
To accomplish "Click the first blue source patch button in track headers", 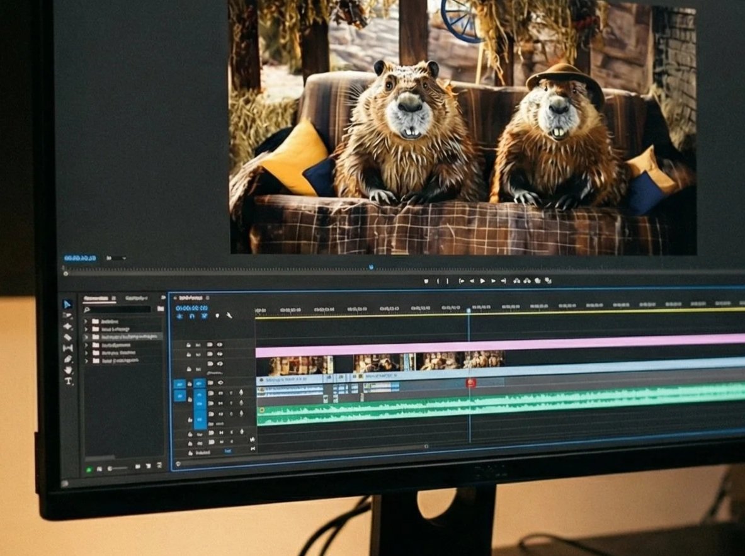I will click(x=179, y=384).
